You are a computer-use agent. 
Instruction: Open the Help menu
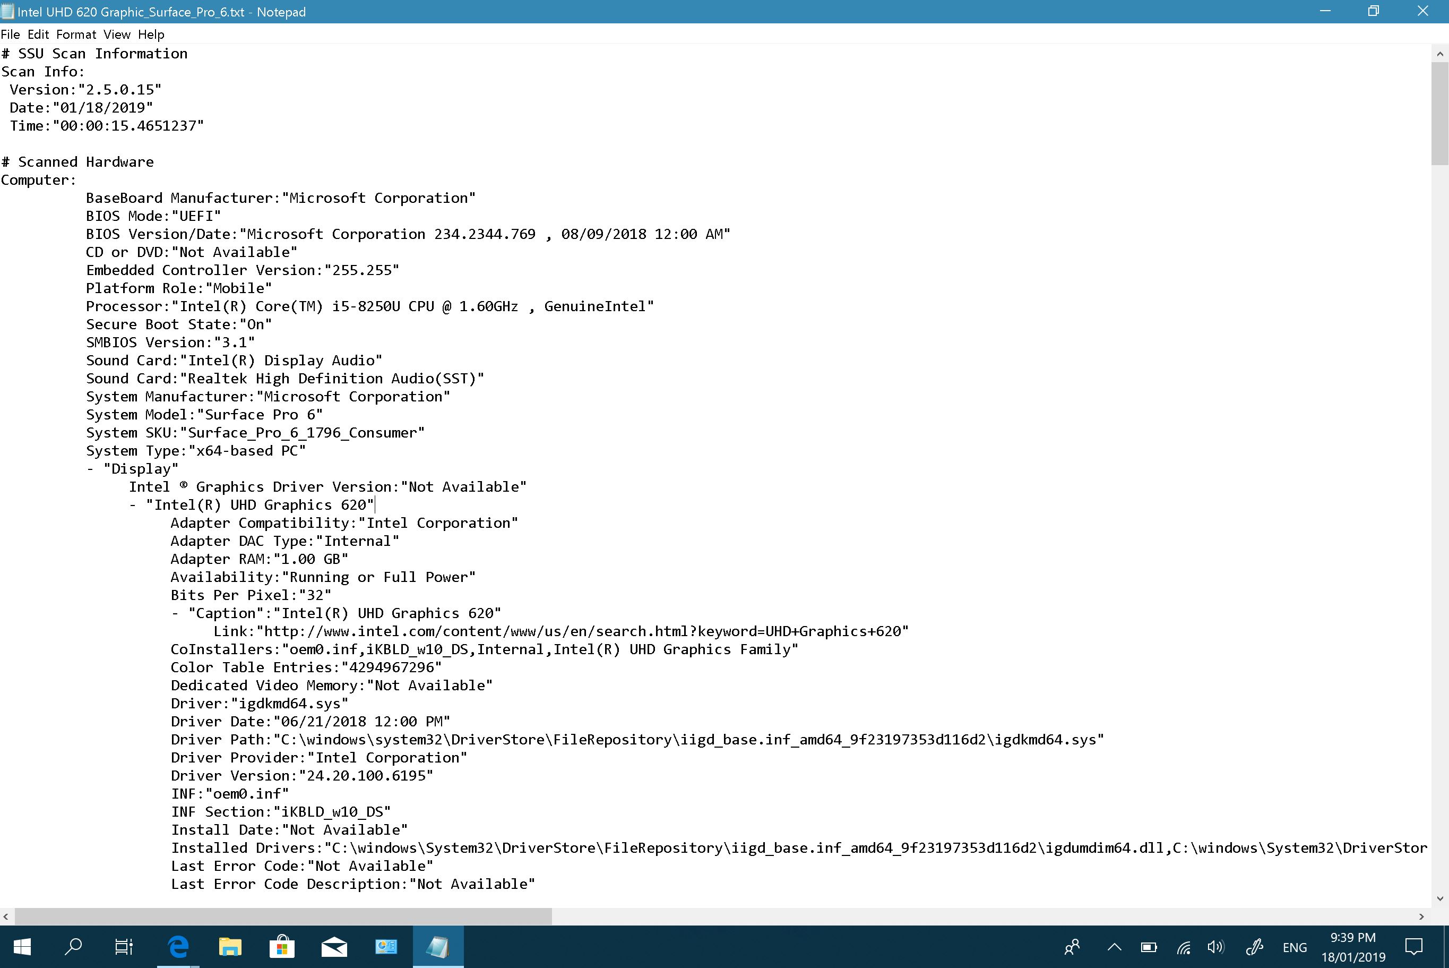(x=151, y=35)
